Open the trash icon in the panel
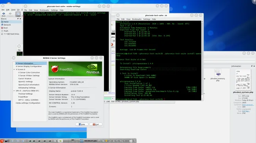This screenshot has height=143, width=256. pos(131,141)
